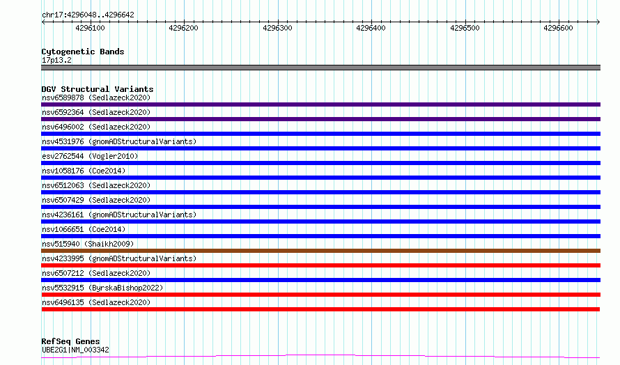Click nsv4531976 (gnomADStructuralVariants) label
Viewport: 620px width, 365px height.
119,141
